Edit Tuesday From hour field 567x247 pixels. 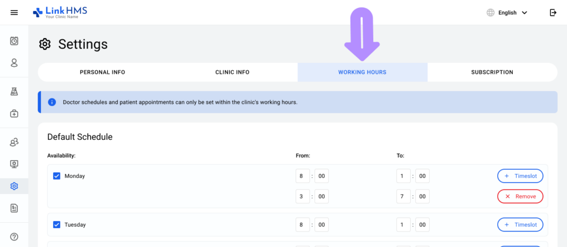[x=303, y=224]
